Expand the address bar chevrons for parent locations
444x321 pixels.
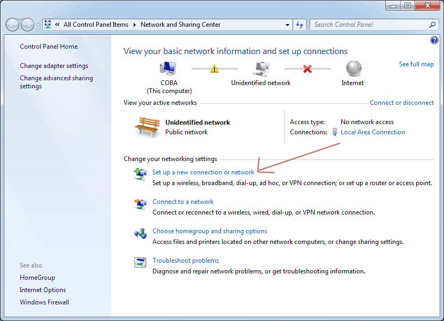point(57,25)
